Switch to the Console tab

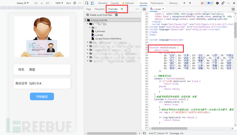(115, 3)
